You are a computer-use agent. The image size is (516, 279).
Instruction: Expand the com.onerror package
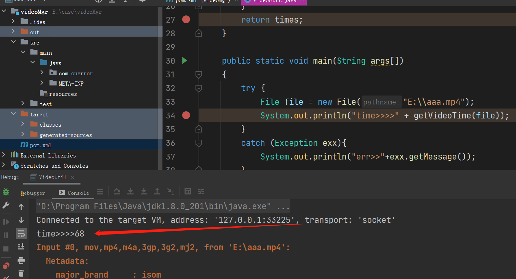coord(42,73)
